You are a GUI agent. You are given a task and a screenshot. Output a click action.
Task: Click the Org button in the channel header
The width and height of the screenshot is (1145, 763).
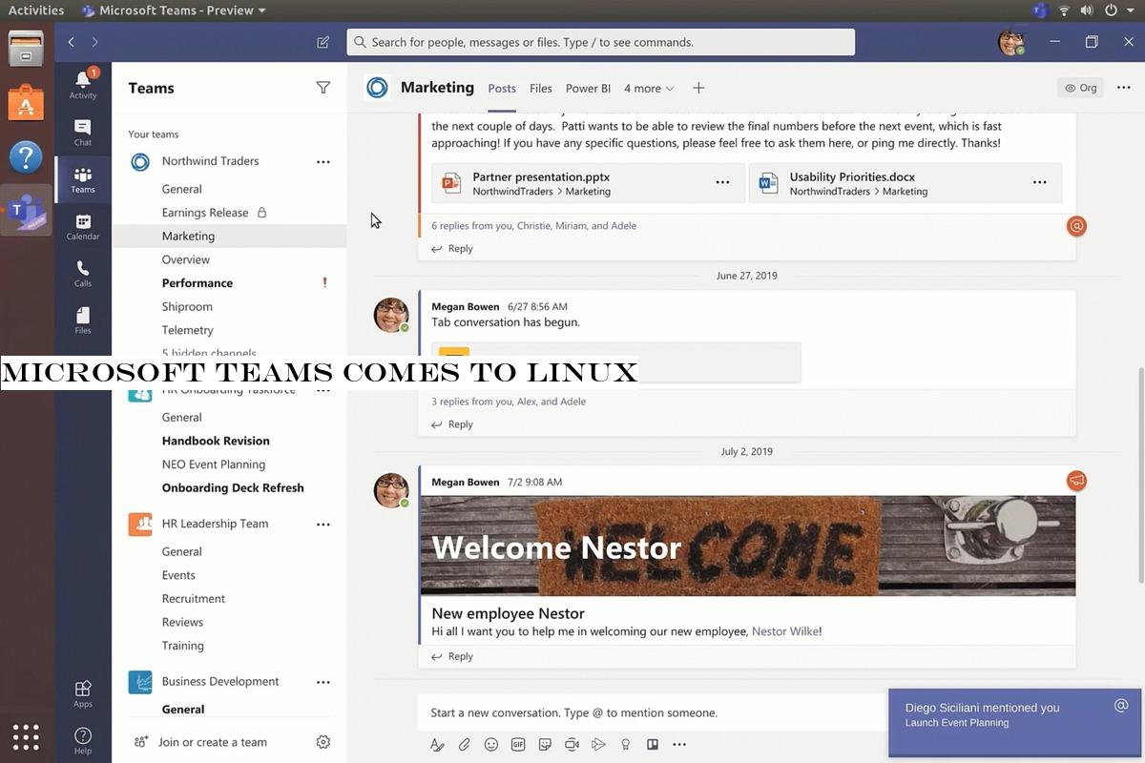coord(1080,88)
